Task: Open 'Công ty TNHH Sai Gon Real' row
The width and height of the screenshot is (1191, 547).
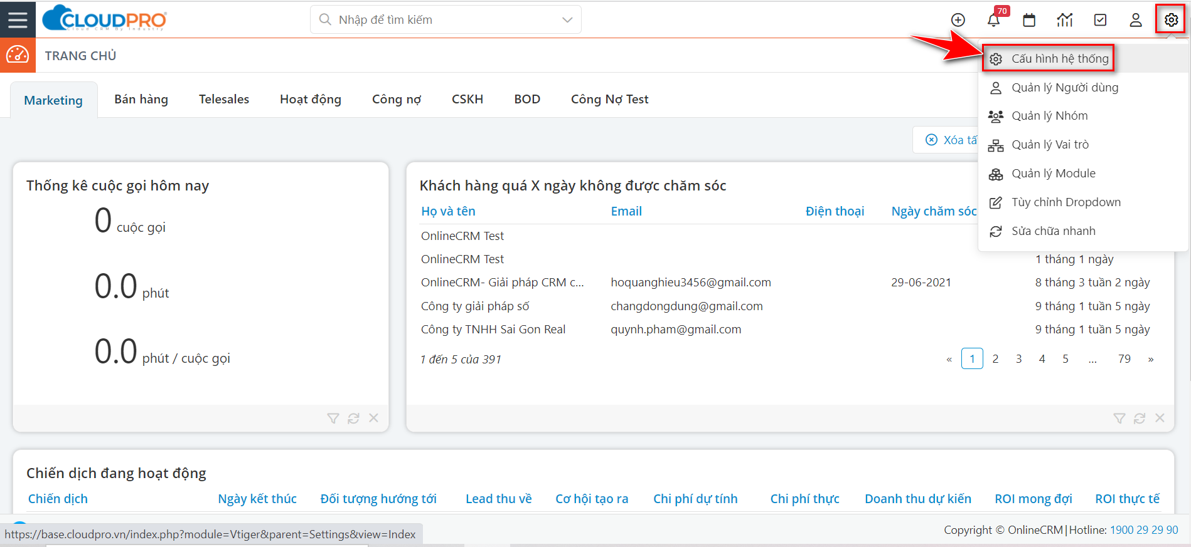Action: 493,329
